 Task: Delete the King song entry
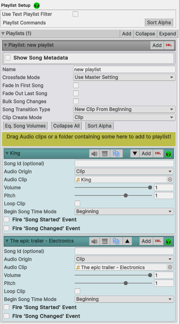coord(158,153)
